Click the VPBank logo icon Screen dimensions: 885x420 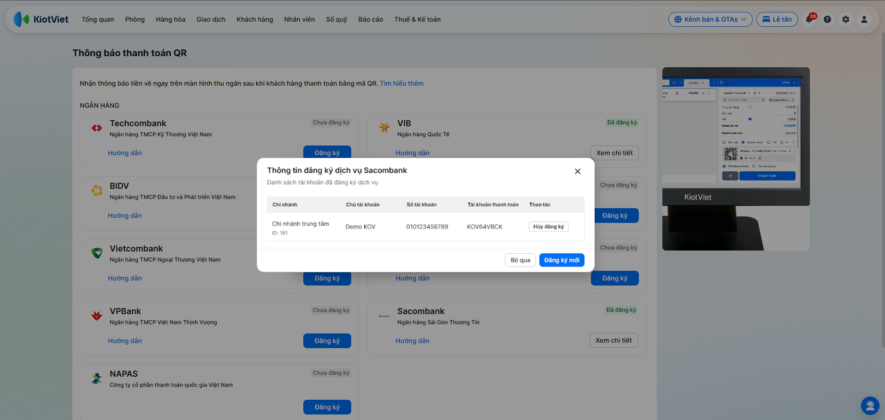tap(97, 315)
